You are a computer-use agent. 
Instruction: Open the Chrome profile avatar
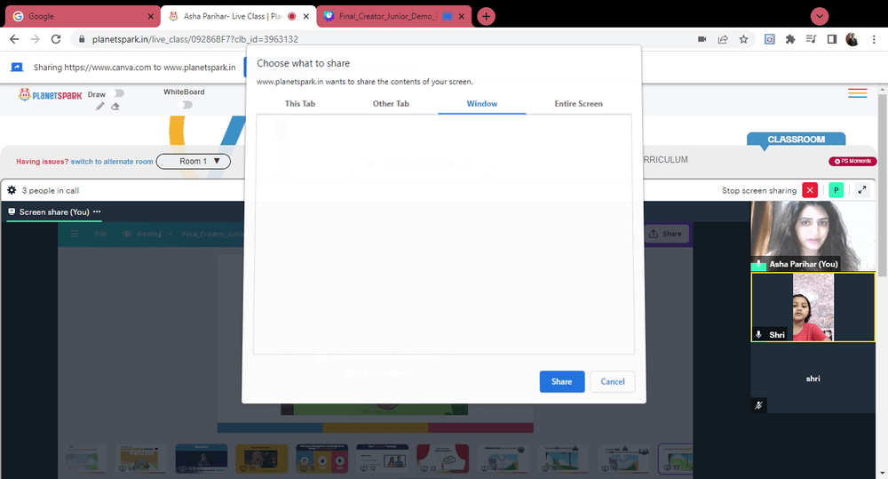click(x=852, y=39)
